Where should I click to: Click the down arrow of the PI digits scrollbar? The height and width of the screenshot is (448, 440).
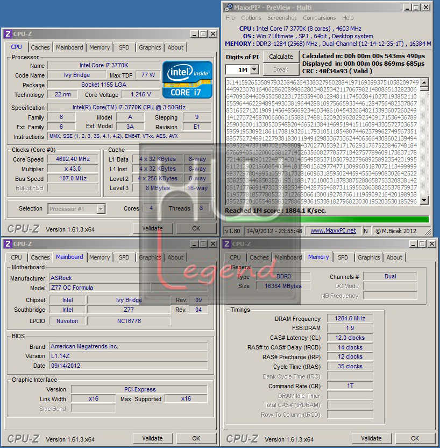pyautogui.click(x=424, y=200)
